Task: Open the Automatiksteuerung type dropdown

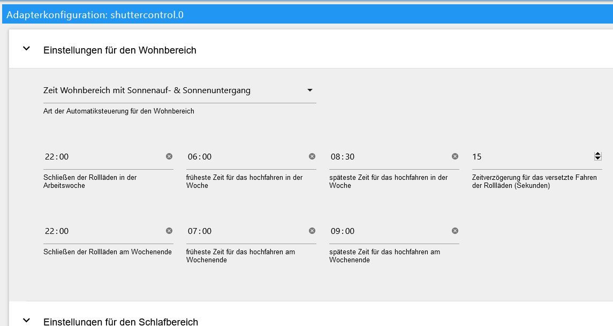Action: [x=180, y=90]
